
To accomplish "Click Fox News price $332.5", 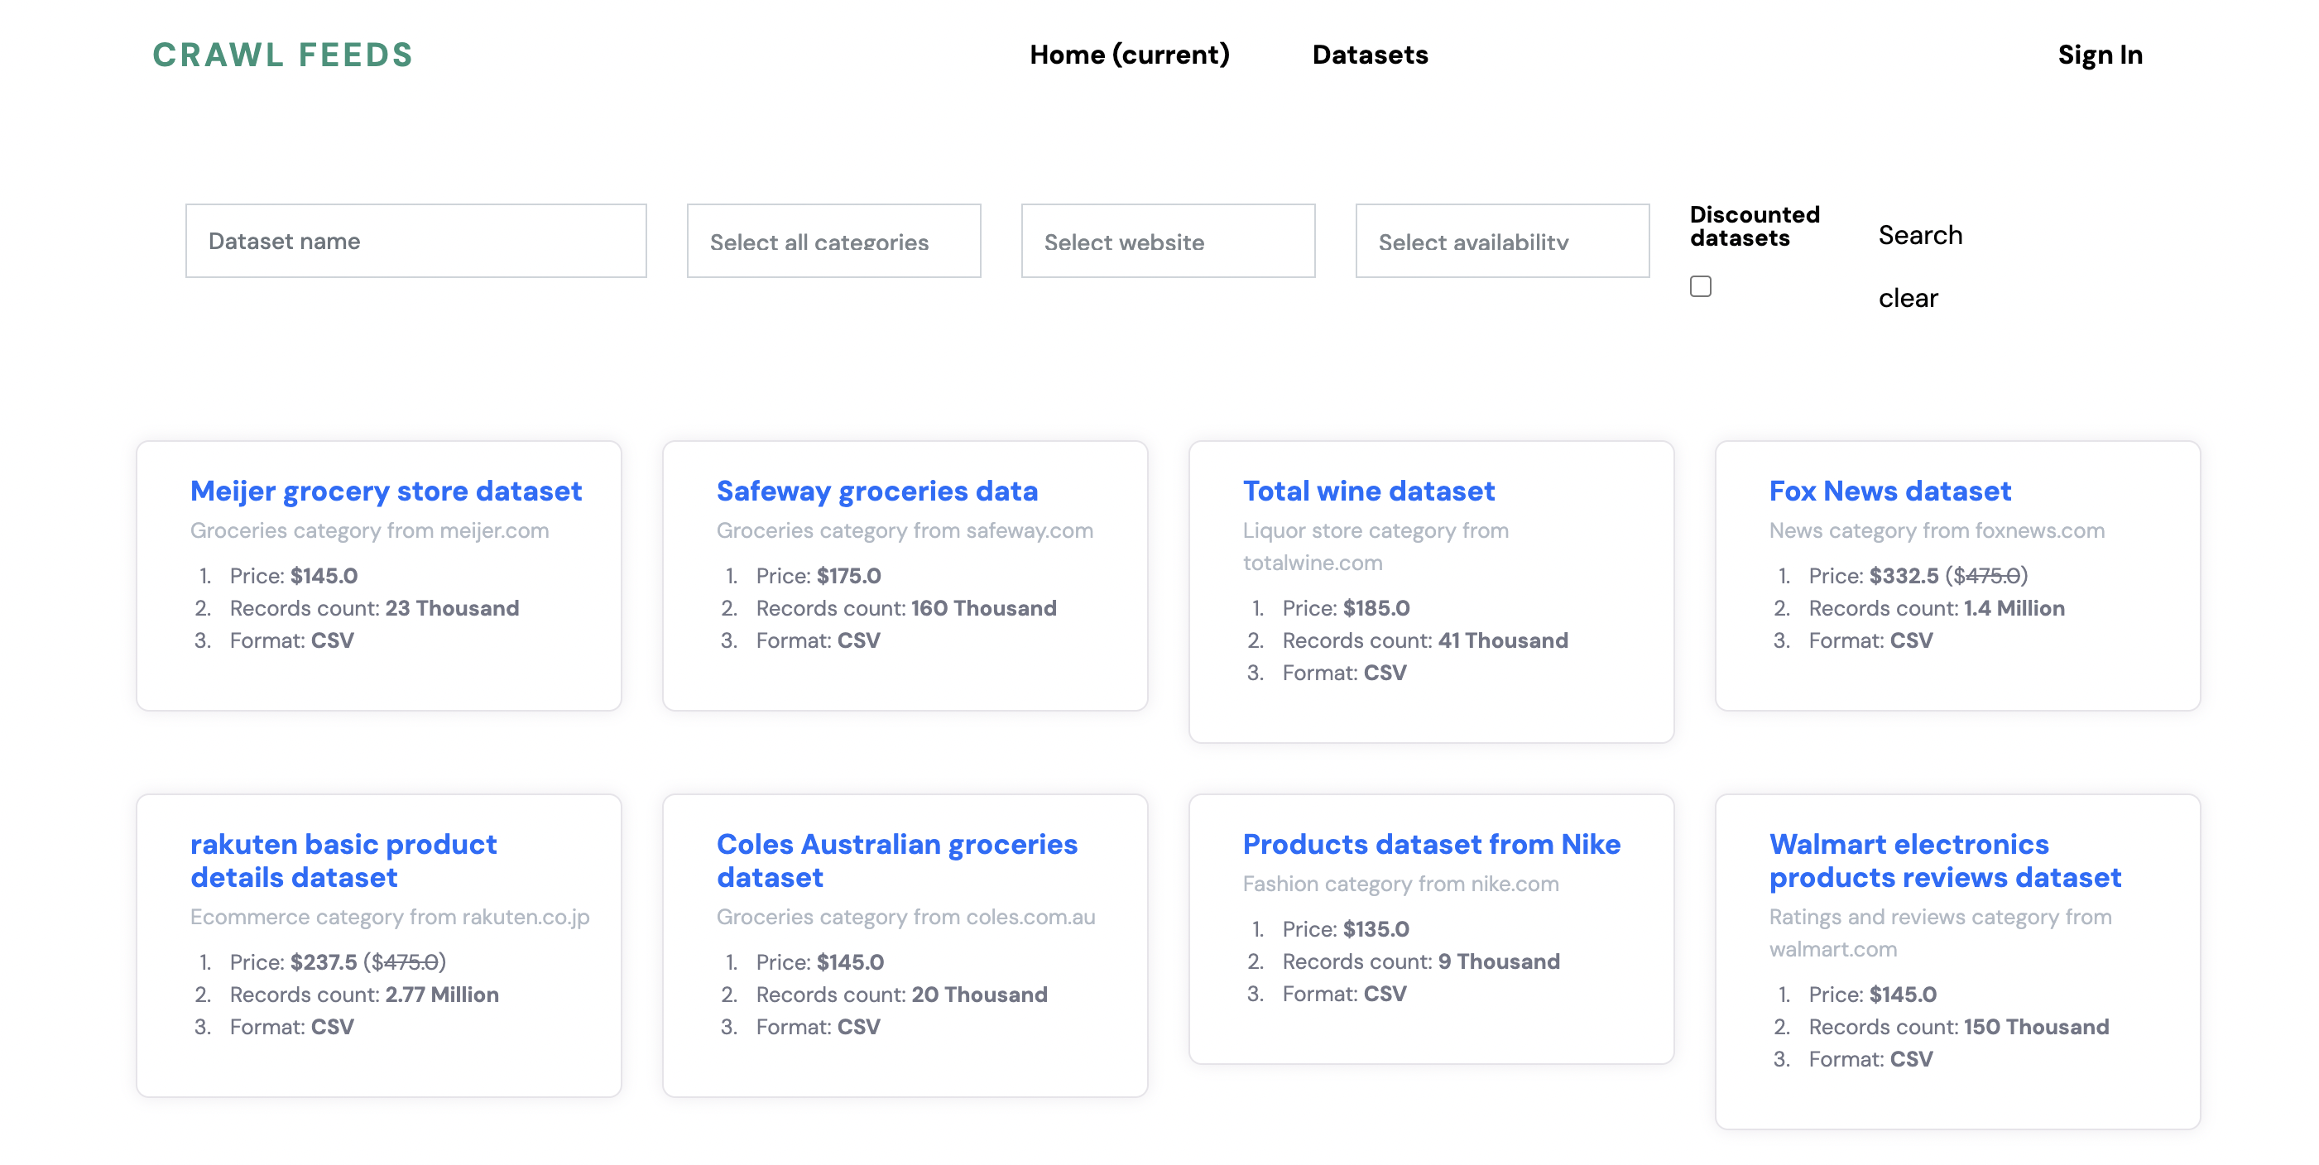I will point(1903,575).
